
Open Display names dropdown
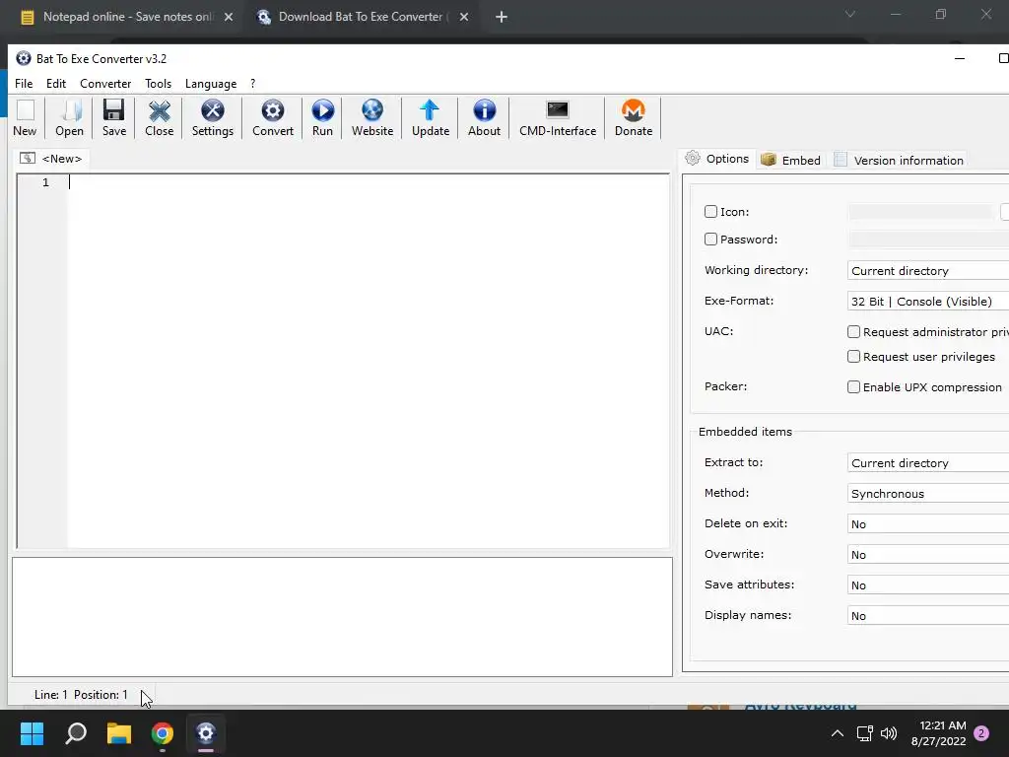pyautogui.click(x=928, y=616)
